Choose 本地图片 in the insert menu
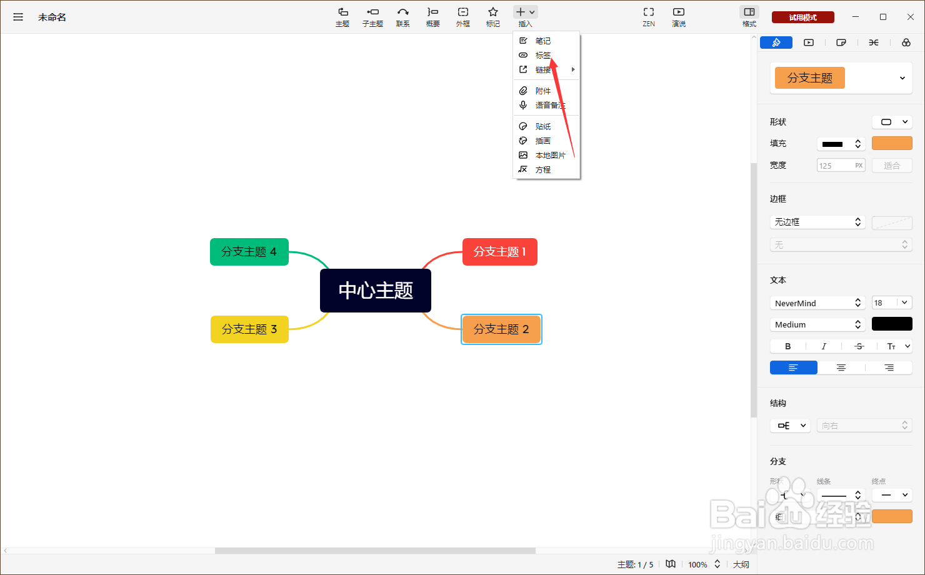 point(550,154)
